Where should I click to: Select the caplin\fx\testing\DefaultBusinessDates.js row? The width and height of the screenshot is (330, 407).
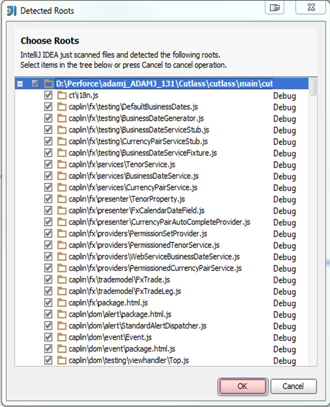tap(162, 107)
